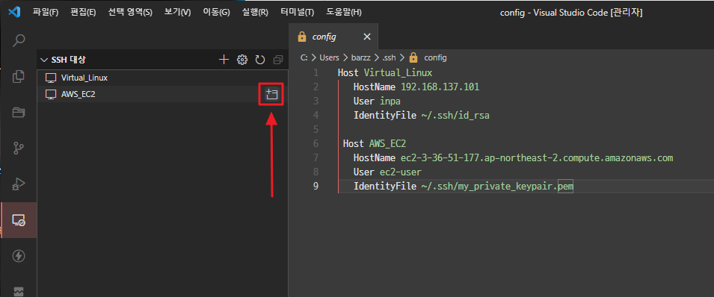Open the 터미널(T) menu
Viewport: 714px width, 297px height.
(x=298, y=12)
